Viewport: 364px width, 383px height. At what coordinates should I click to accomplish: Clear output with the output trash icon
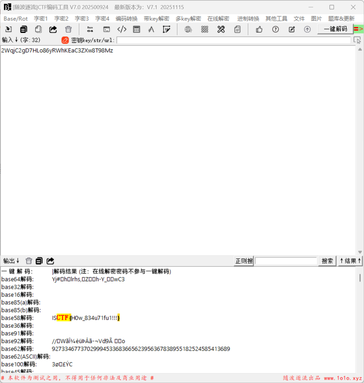point(29,261)
